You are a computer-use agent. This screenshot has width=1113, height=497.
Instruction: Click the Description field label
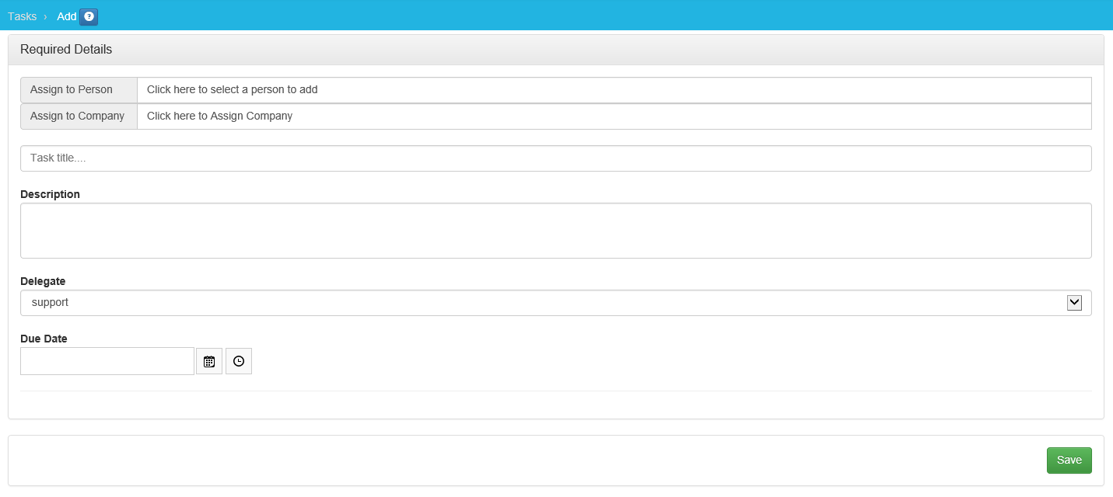pyautogui.click(x=50, y=194)
